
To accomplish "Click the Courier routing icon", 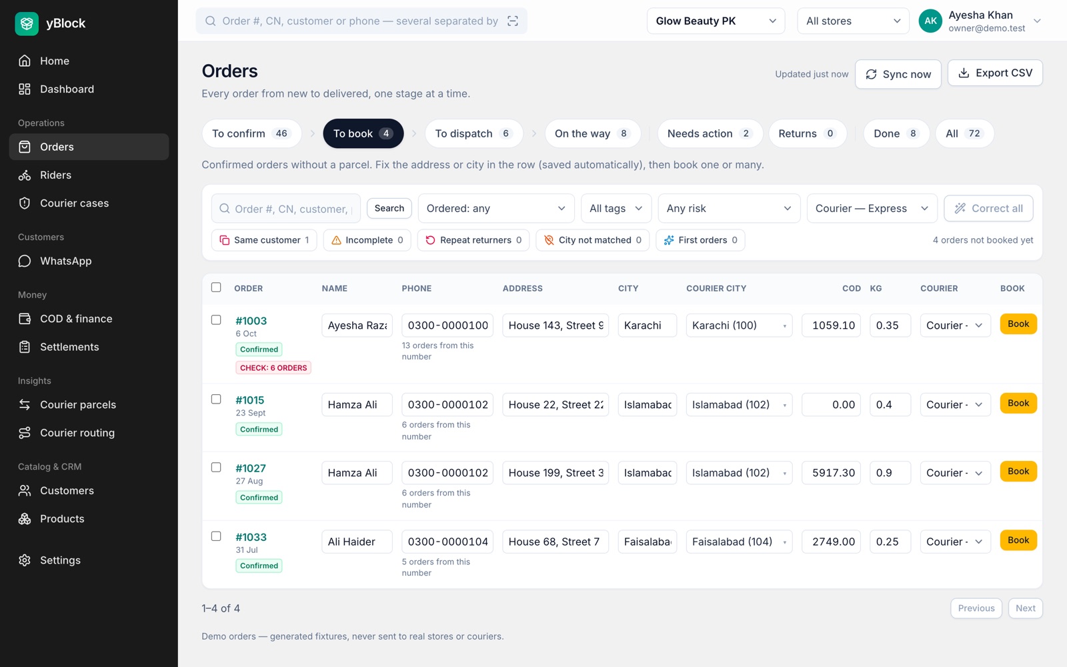I will click(25, 432).
